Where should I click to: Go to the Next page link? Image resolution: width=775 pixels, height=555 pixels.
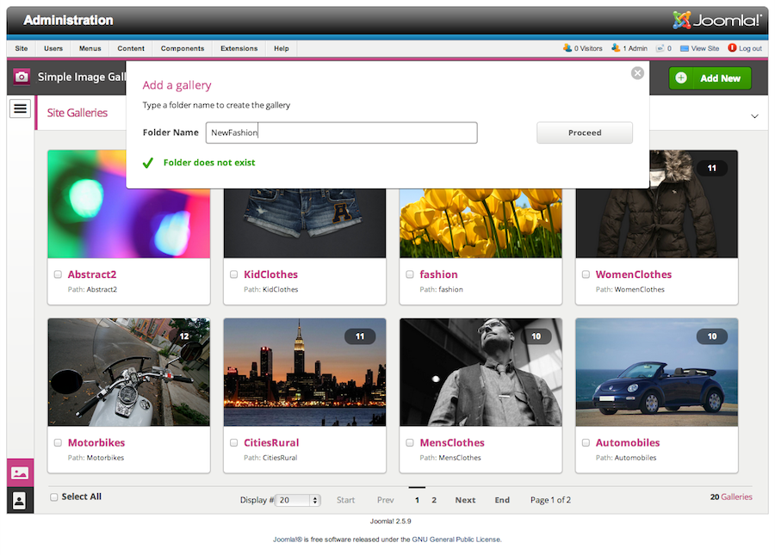(x=465, y=500)
